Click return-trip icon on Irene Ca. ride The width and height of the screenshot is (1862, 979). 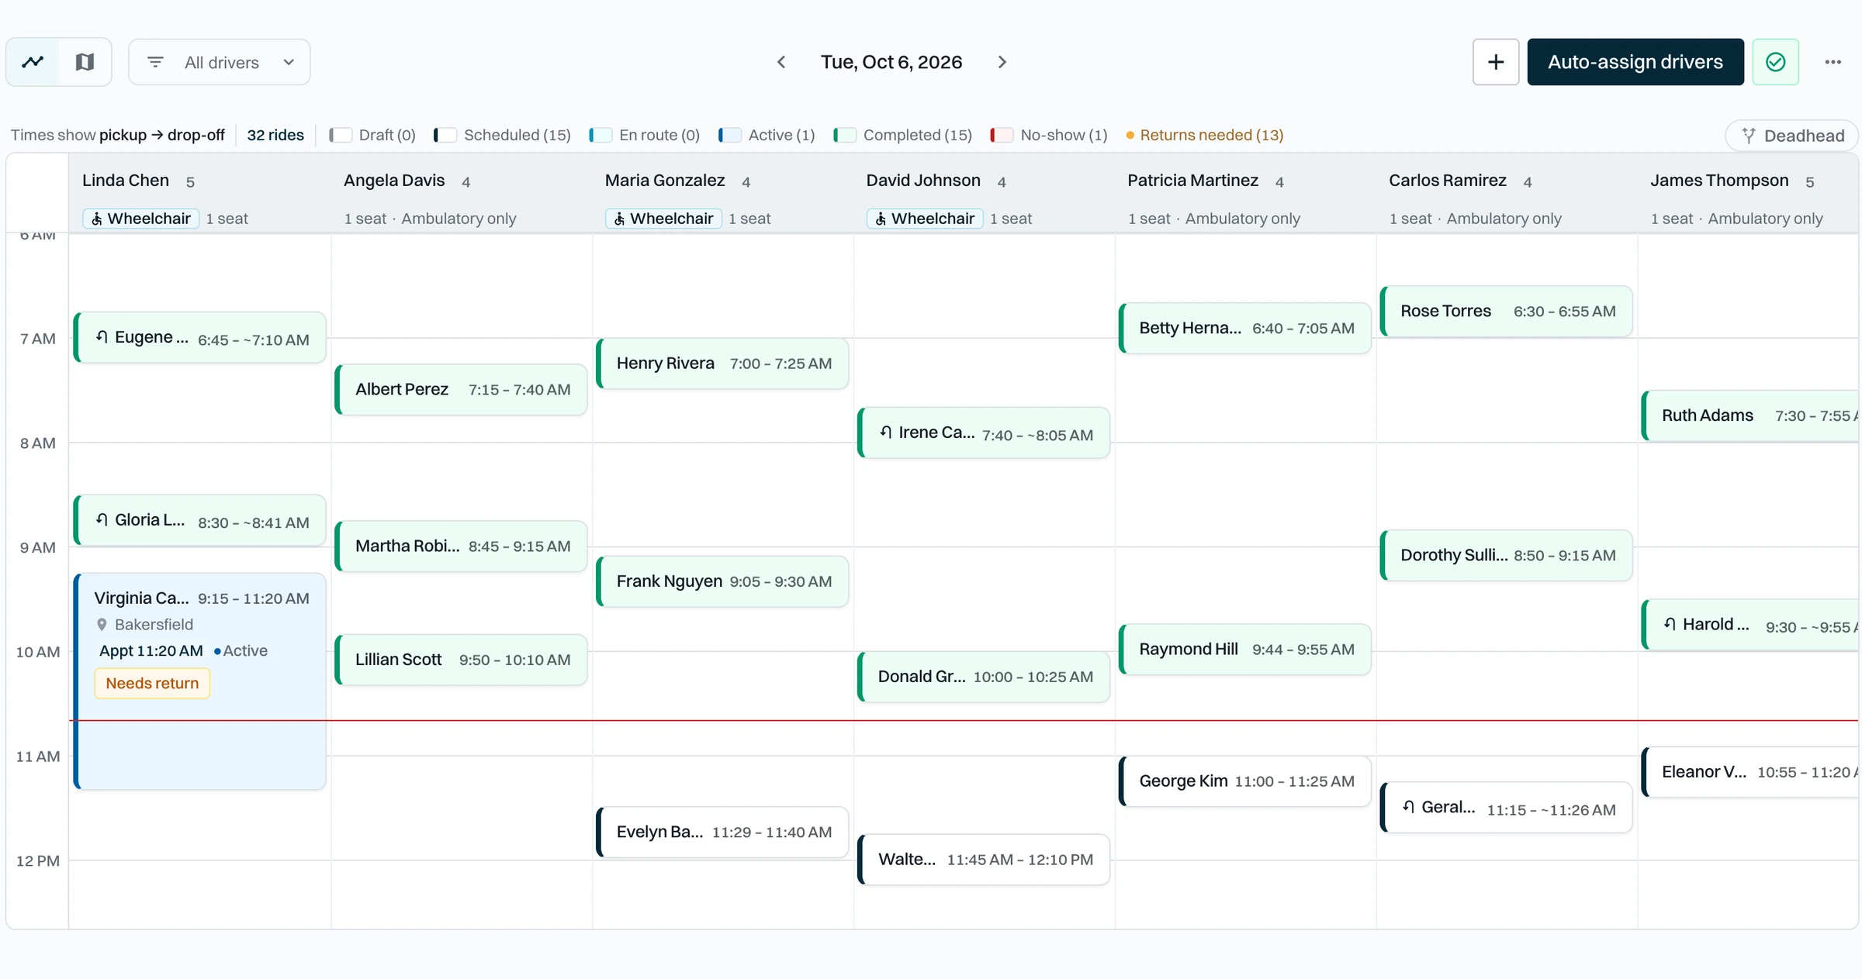[x=886, y=432]
